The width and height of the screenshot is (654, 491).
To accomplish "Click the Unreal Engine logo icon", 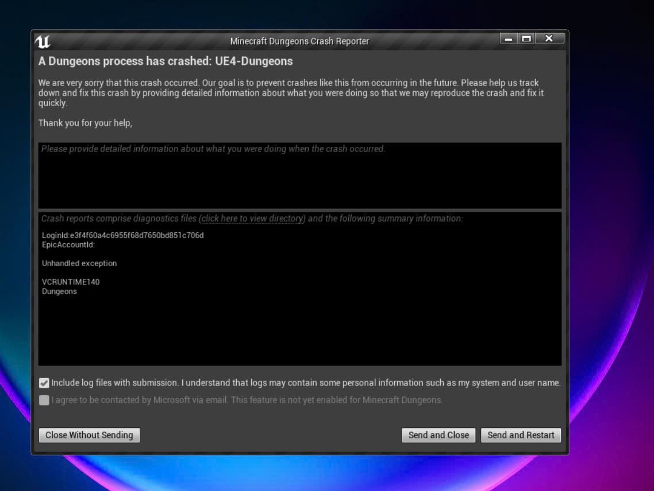I will coord(43,41).
